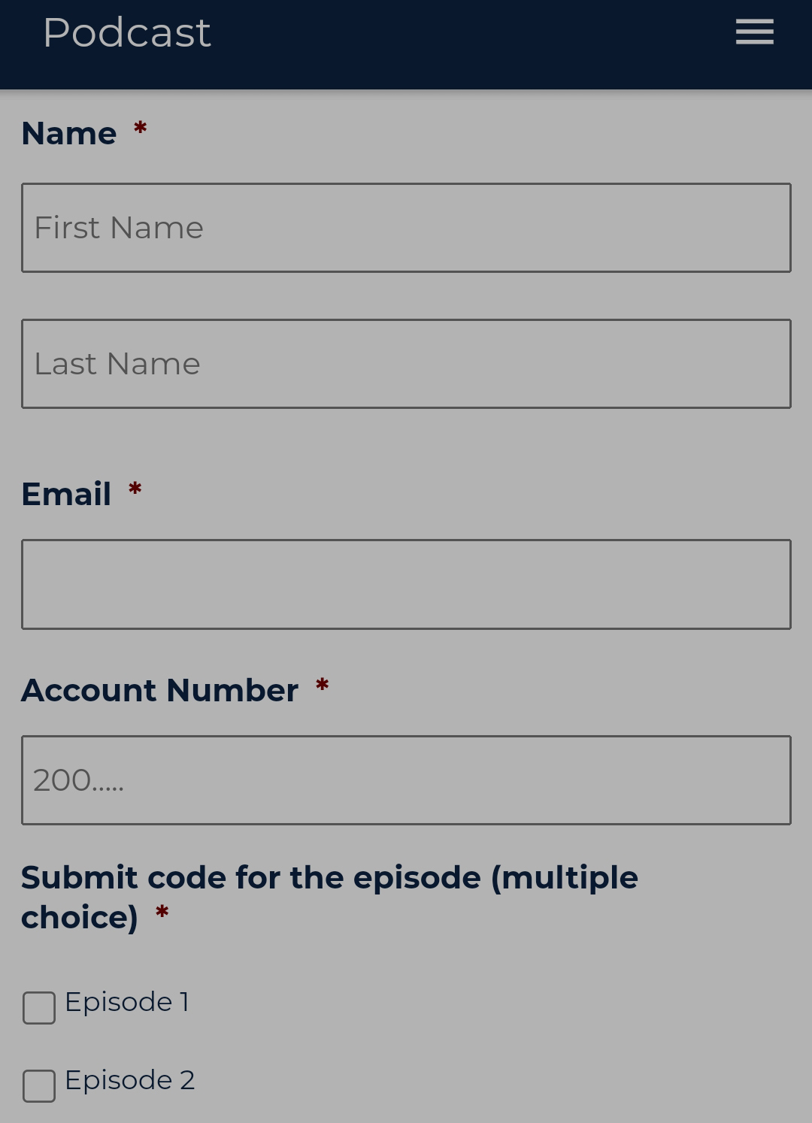Image resolution: width=812 pixels, height=1123 pixels.
Task: Click the 'Account Number' field label
Action: point(159,691)
